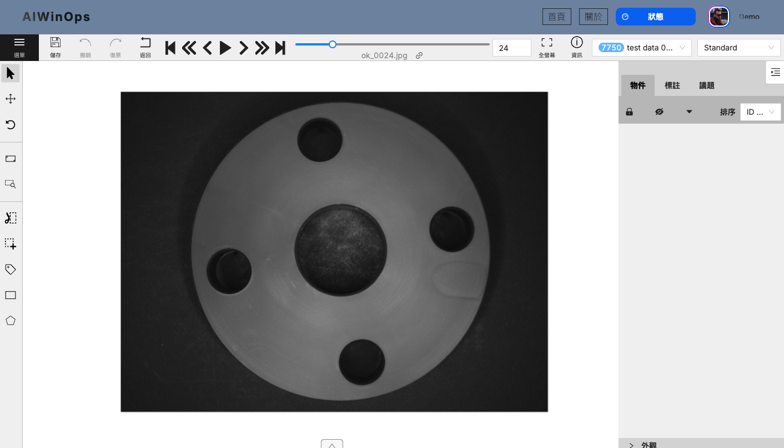Viewport: 784px width, 448px height.
Task: Click the ok_0024.jpg filename
Action: click(x=384, y=55)
